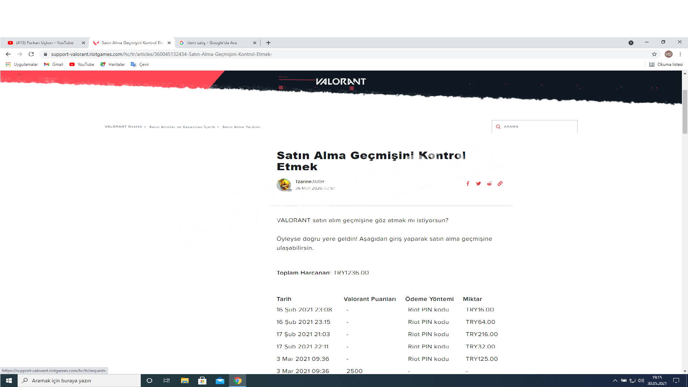The image size is (688, 387).
Task: Click the VALORANT logo in header
Action: 341,82
